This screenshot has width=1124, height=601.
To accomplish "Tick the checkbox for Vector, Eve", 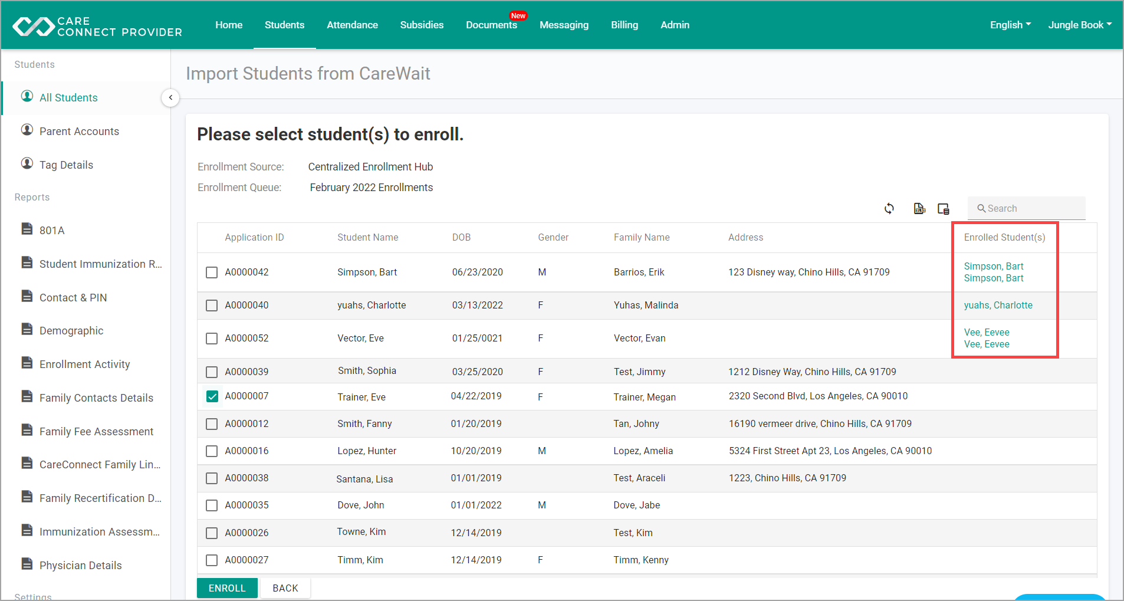I will pos(212,339).
